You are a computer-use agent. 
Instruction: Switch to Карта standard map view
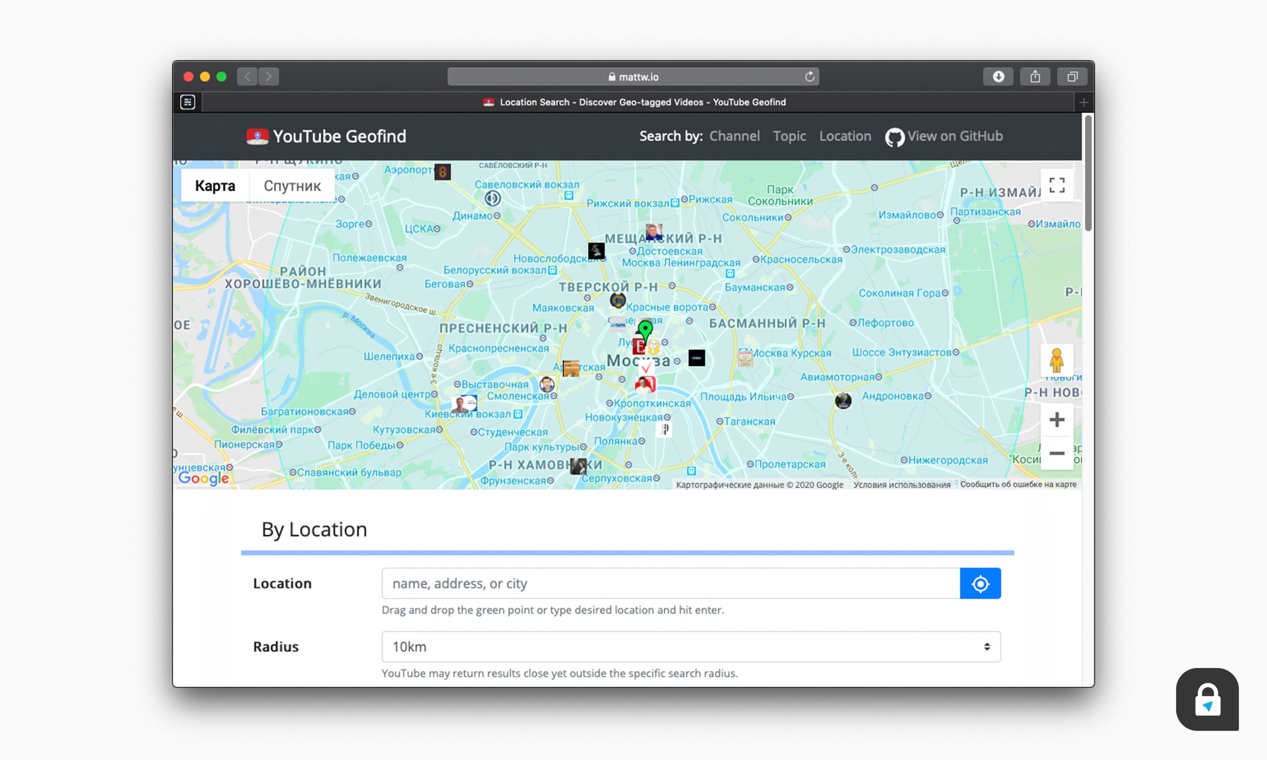214,185
